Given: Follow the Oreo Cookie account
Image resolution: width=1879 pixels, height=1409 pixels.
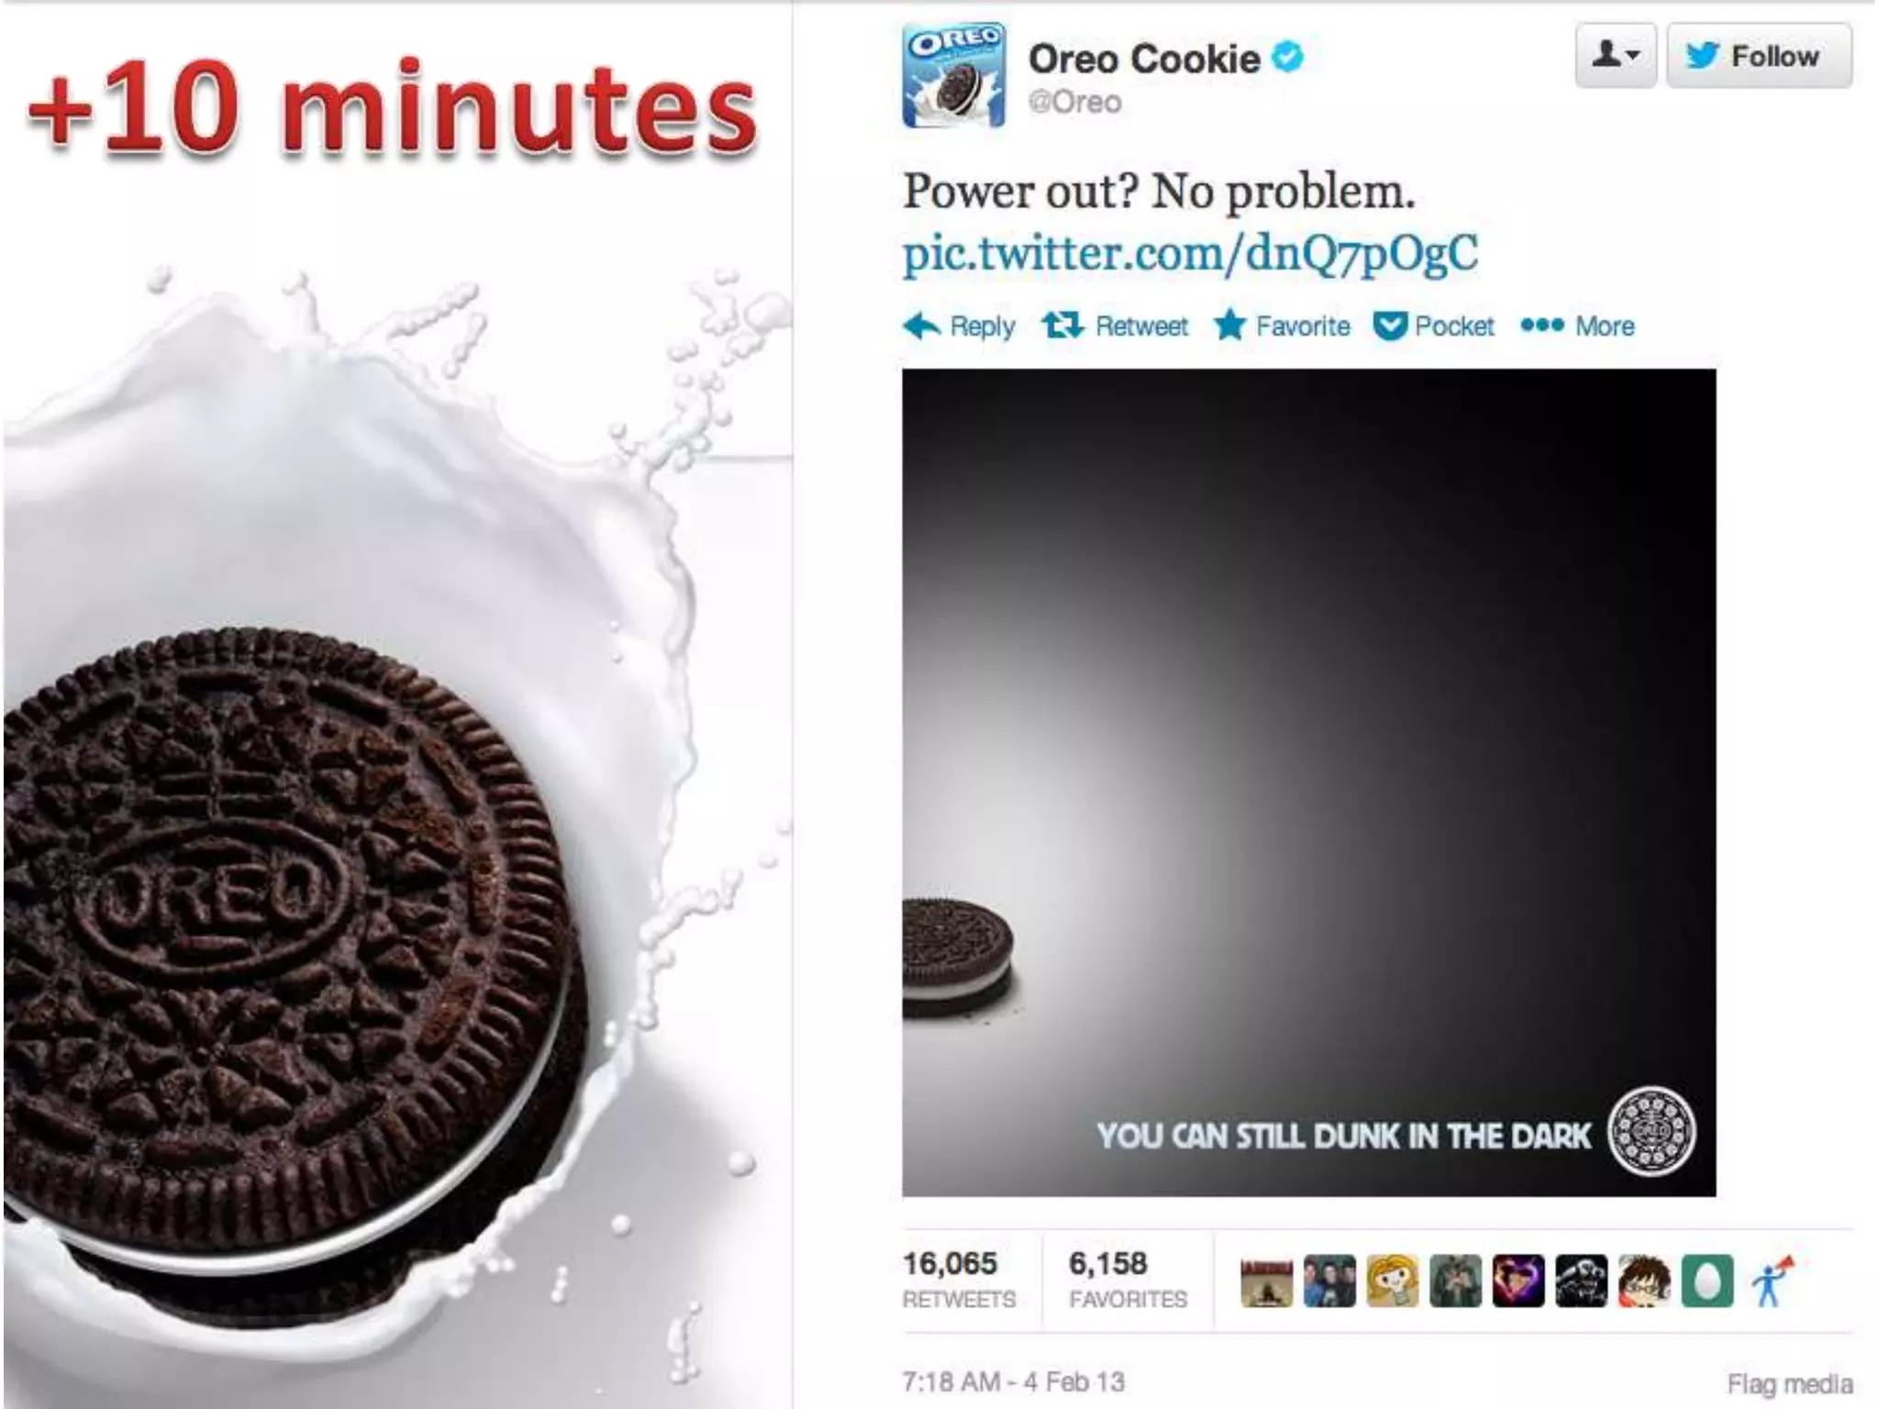Looking at the screenshot, I should [x=1759, y=56].
